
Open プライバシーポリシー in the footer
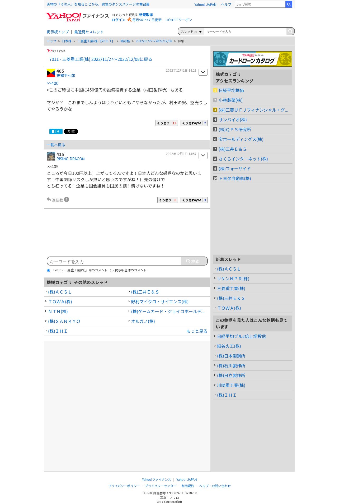pos(124,486)
